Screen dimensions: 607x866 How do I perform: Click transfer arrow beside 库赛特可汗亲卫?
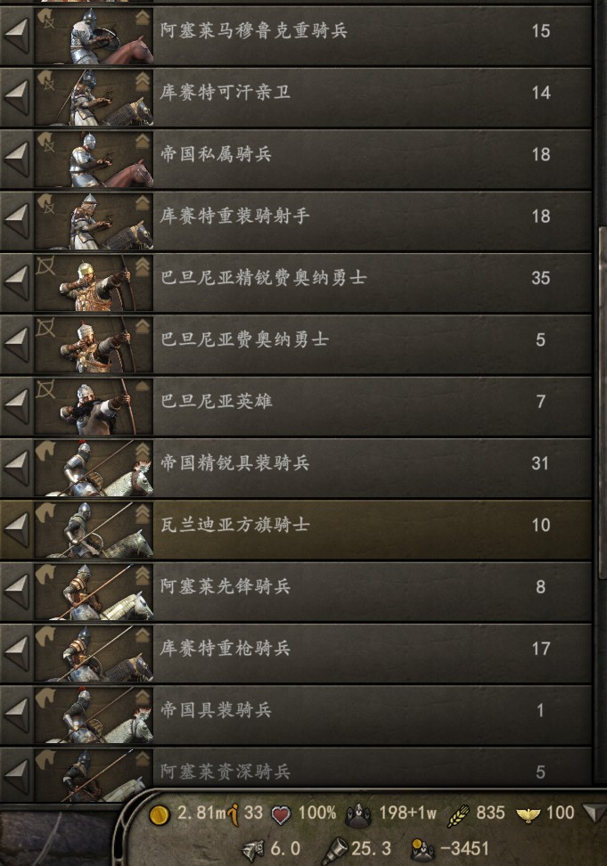tap(16, 98)
